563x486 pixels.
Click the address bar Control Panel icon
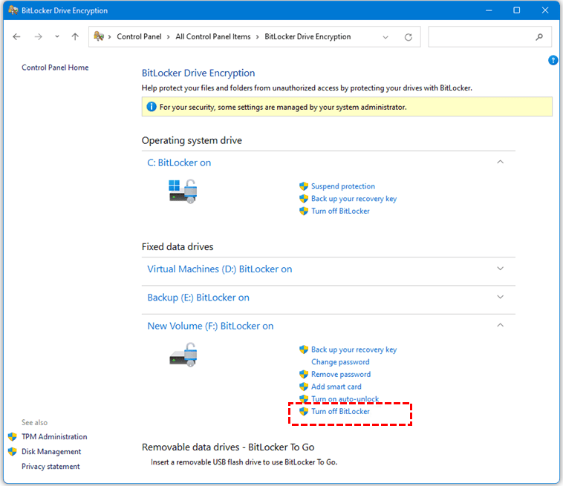click(x=99, y=36)
